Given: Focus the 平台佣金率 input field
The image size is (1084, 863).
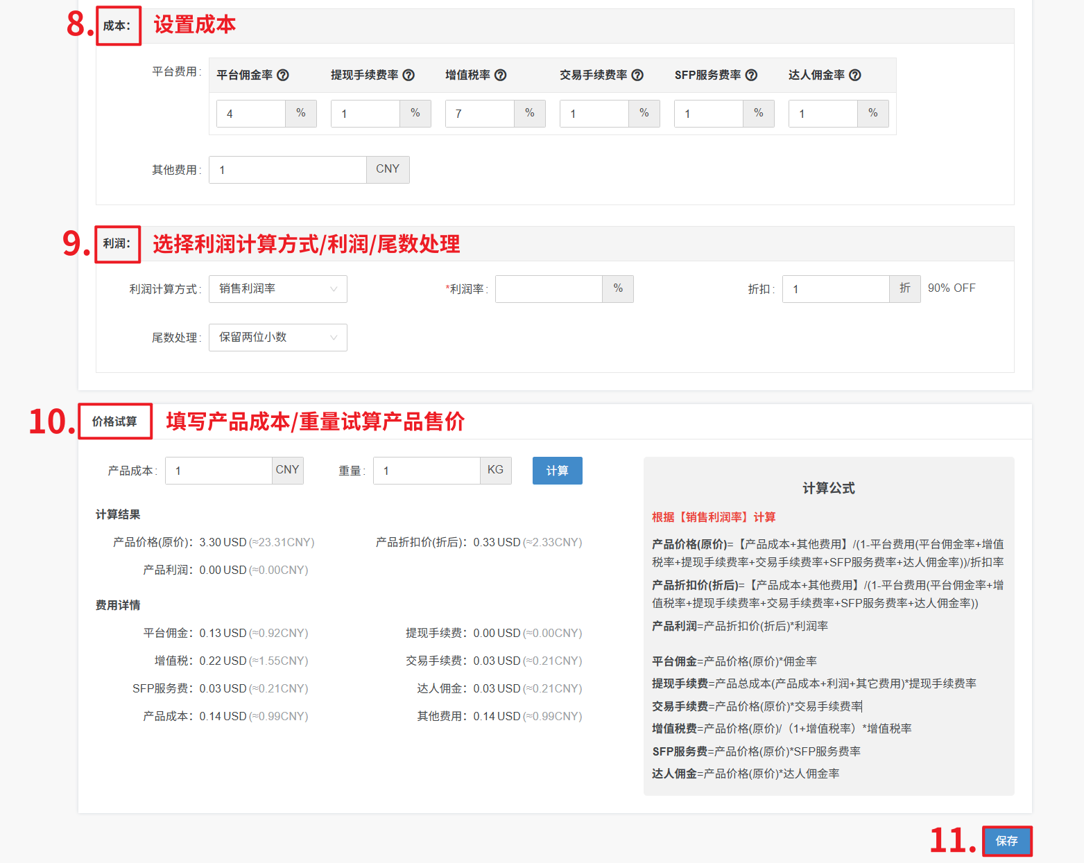Looking at the screenshot, I should click(x=251, y=114).
